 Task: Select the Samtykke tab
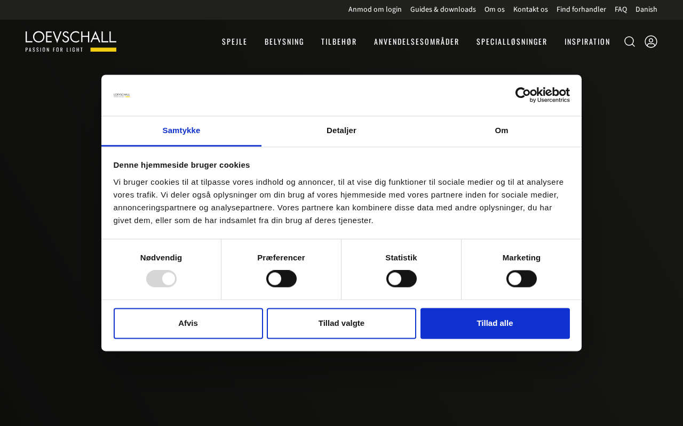pos(181,130)
